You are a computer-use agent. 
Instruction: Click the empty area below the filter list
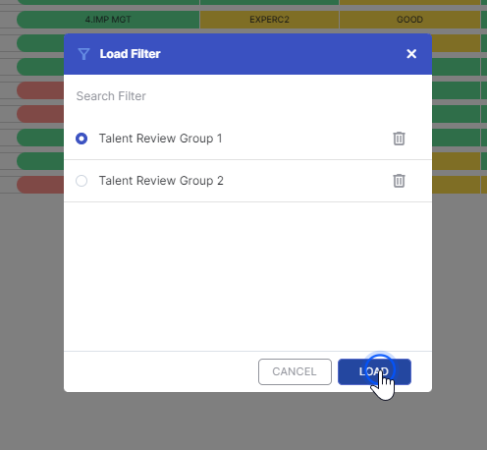(247, 276)
